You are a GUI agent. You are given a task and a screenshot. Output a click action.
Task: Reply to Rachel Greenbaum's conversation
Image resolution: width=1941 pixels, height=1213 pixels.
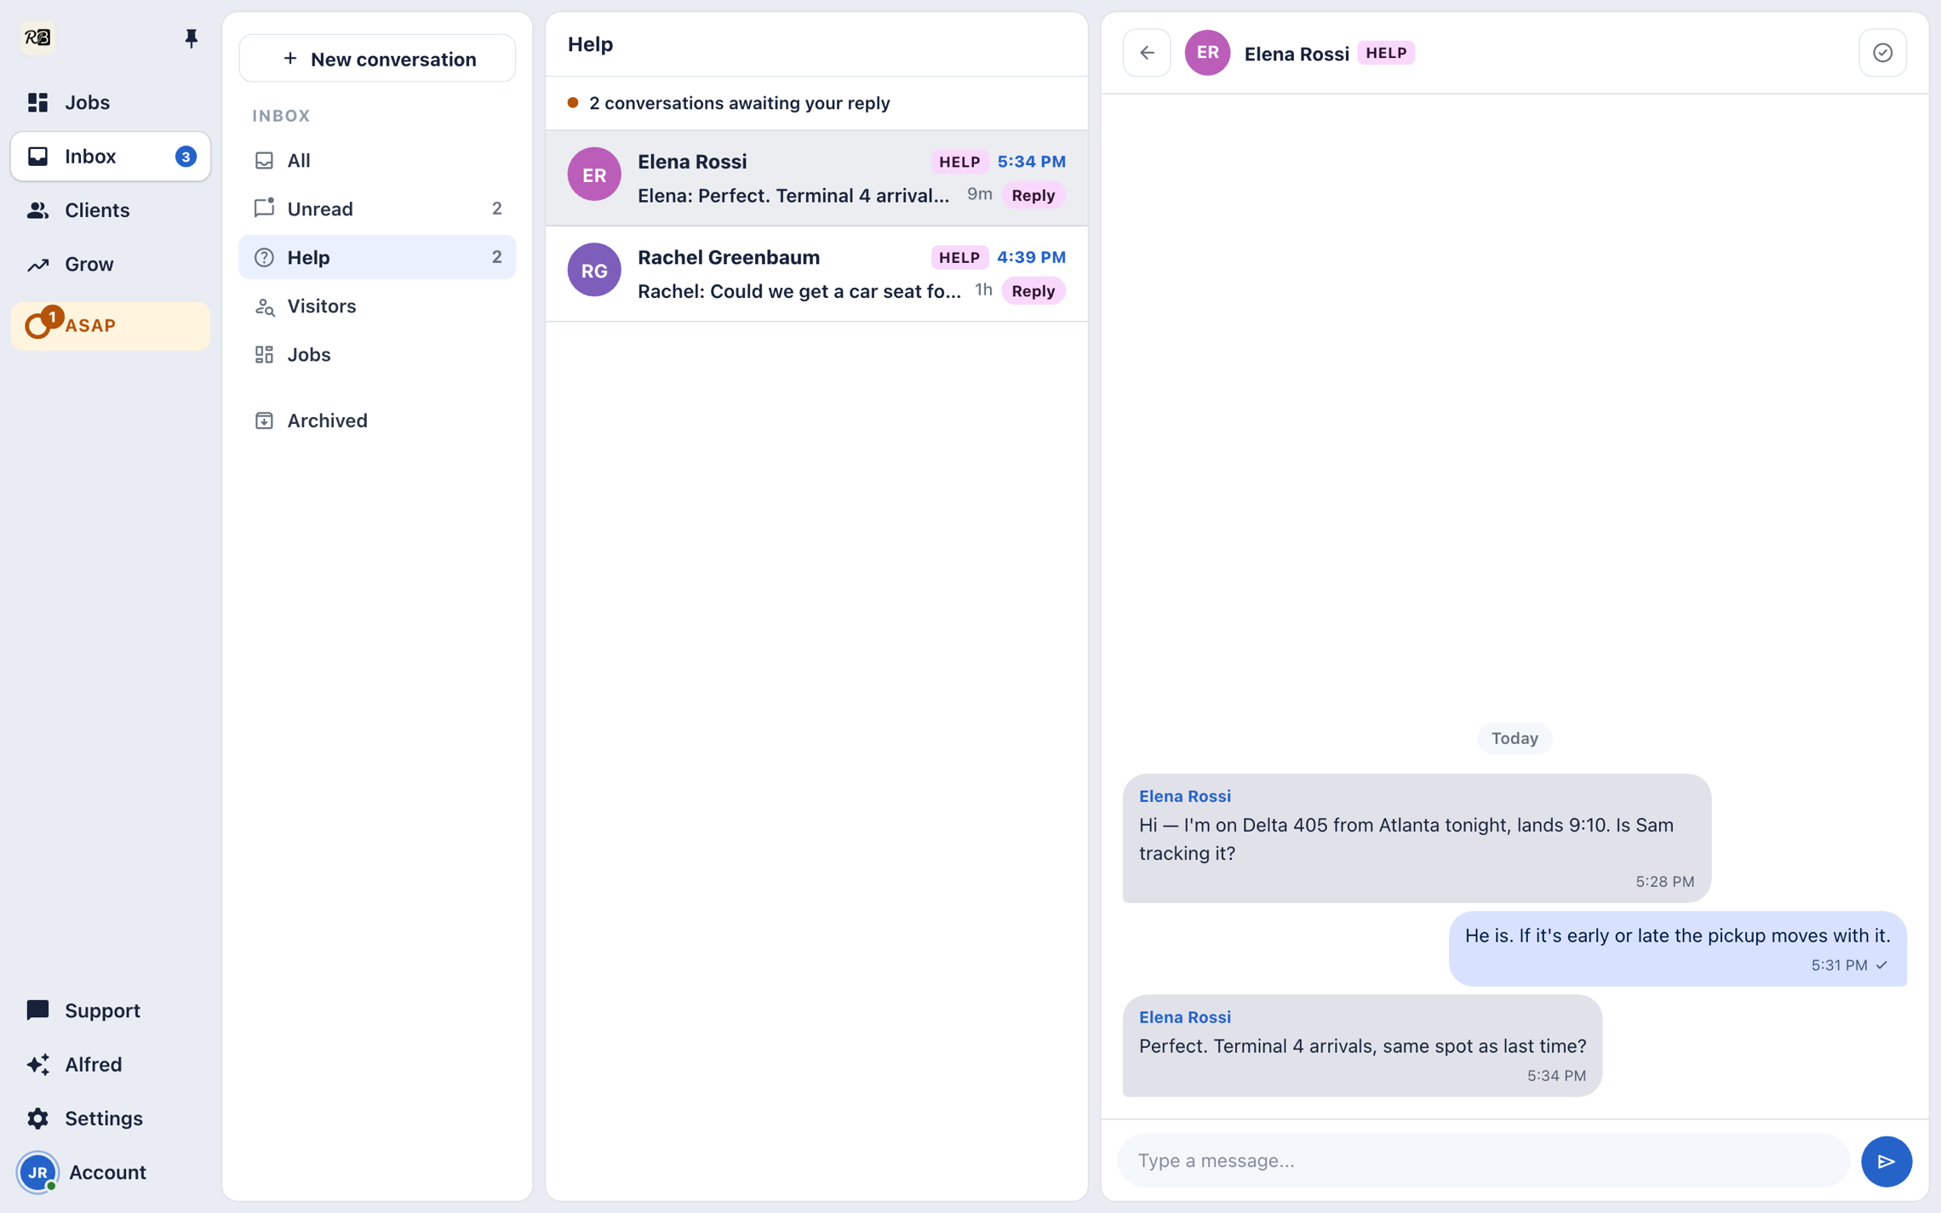1033,291
